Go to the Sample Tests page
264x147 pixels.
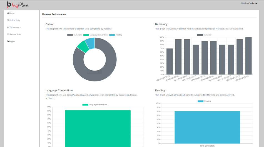coord(15,34)
